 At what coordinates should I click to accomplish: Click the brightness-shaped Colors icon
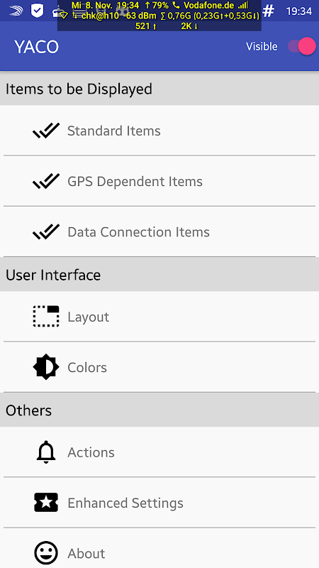click(46, 367)
